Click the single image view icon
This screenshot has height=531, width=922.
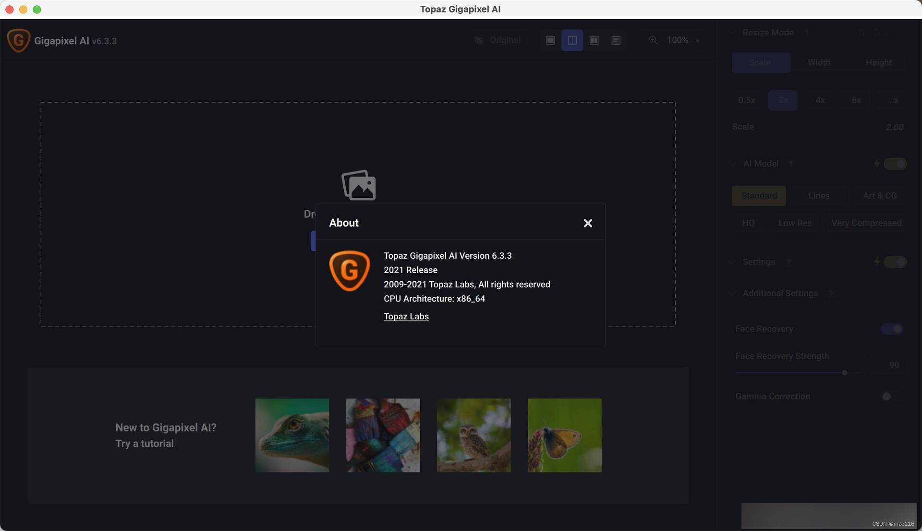(x=550, y=40)
